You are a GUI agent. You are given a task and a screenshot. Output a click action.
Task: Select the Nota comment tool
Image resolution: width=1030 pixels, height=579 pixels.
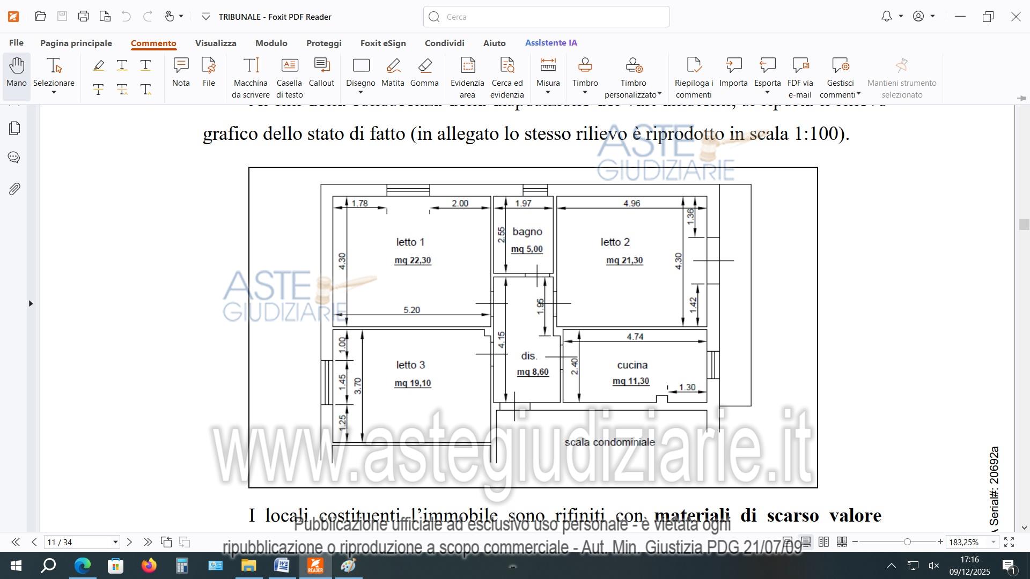(x=181, y=72)
